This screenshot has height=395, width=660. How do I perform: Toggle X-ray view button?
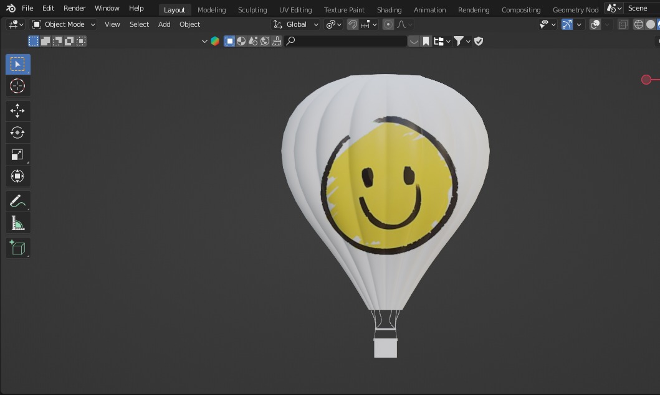(x=623, y=24)
